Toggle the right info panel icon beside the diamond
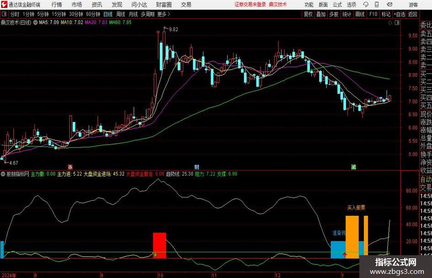The height and width of the screenshot is (278, 432). [x=397, y=23]
